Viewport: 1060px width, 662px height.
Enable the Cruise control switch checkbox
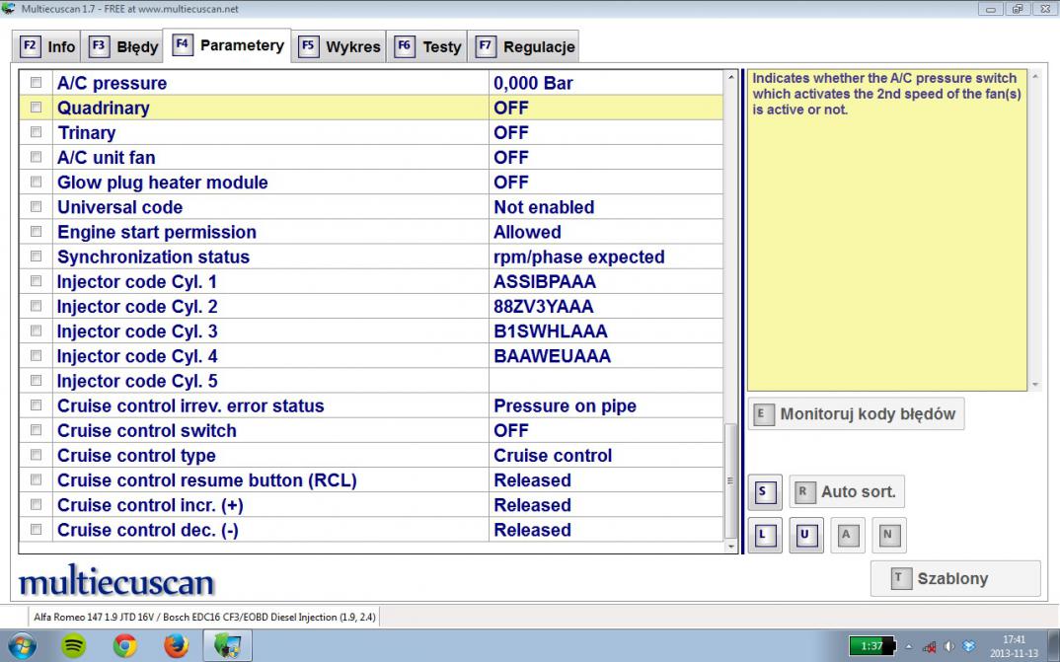pos(37,431)
